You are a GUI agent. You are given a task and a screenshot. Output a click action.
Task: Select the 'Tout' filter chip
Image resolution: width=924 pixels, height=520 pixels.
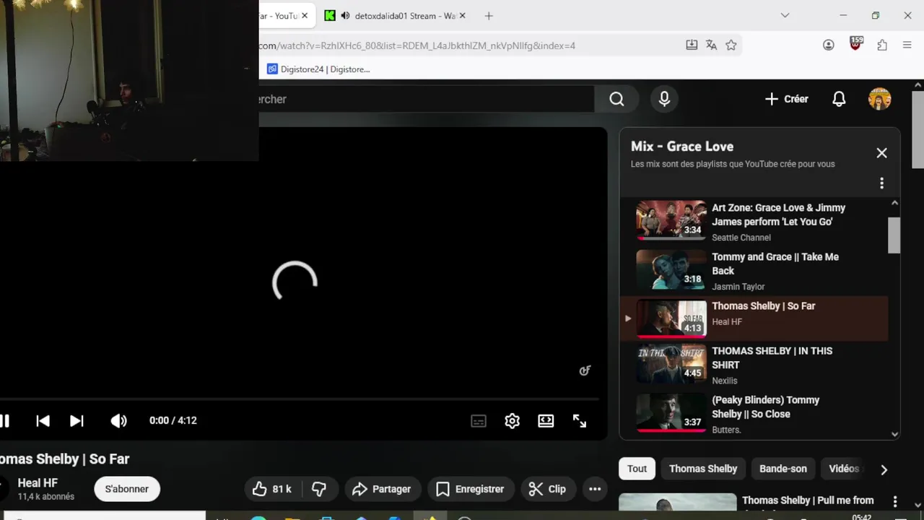pyautogui.click(x=637, y=469)
